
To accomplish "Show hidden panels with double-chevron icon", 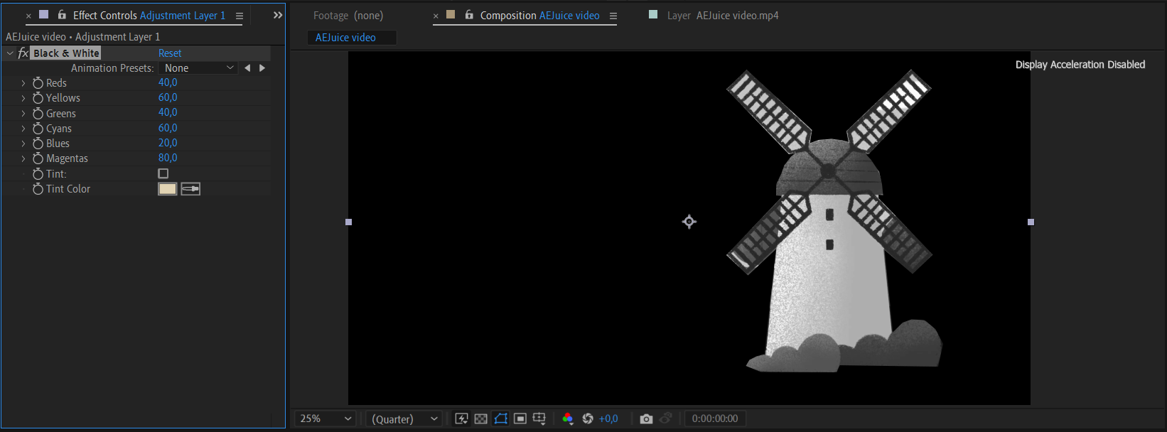I will pyautogui.click(x=278, y=15).
